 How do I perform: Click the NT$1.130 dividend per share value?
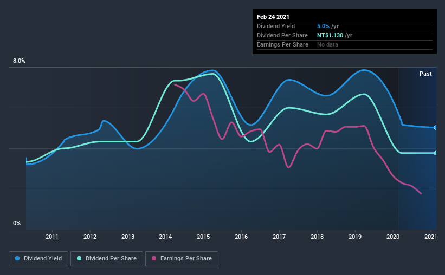click(330, 35)
